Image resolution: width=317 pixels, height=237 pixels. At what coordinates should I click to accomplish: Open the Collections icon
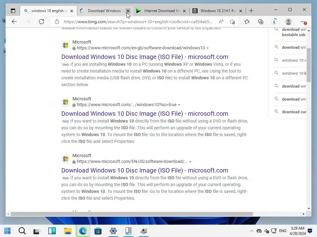tap(261, 22)
